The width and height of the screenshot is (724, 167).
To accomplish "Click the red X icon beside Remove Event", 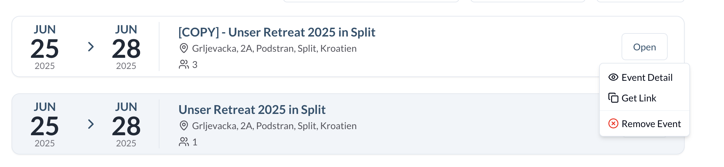I will 613,124.
